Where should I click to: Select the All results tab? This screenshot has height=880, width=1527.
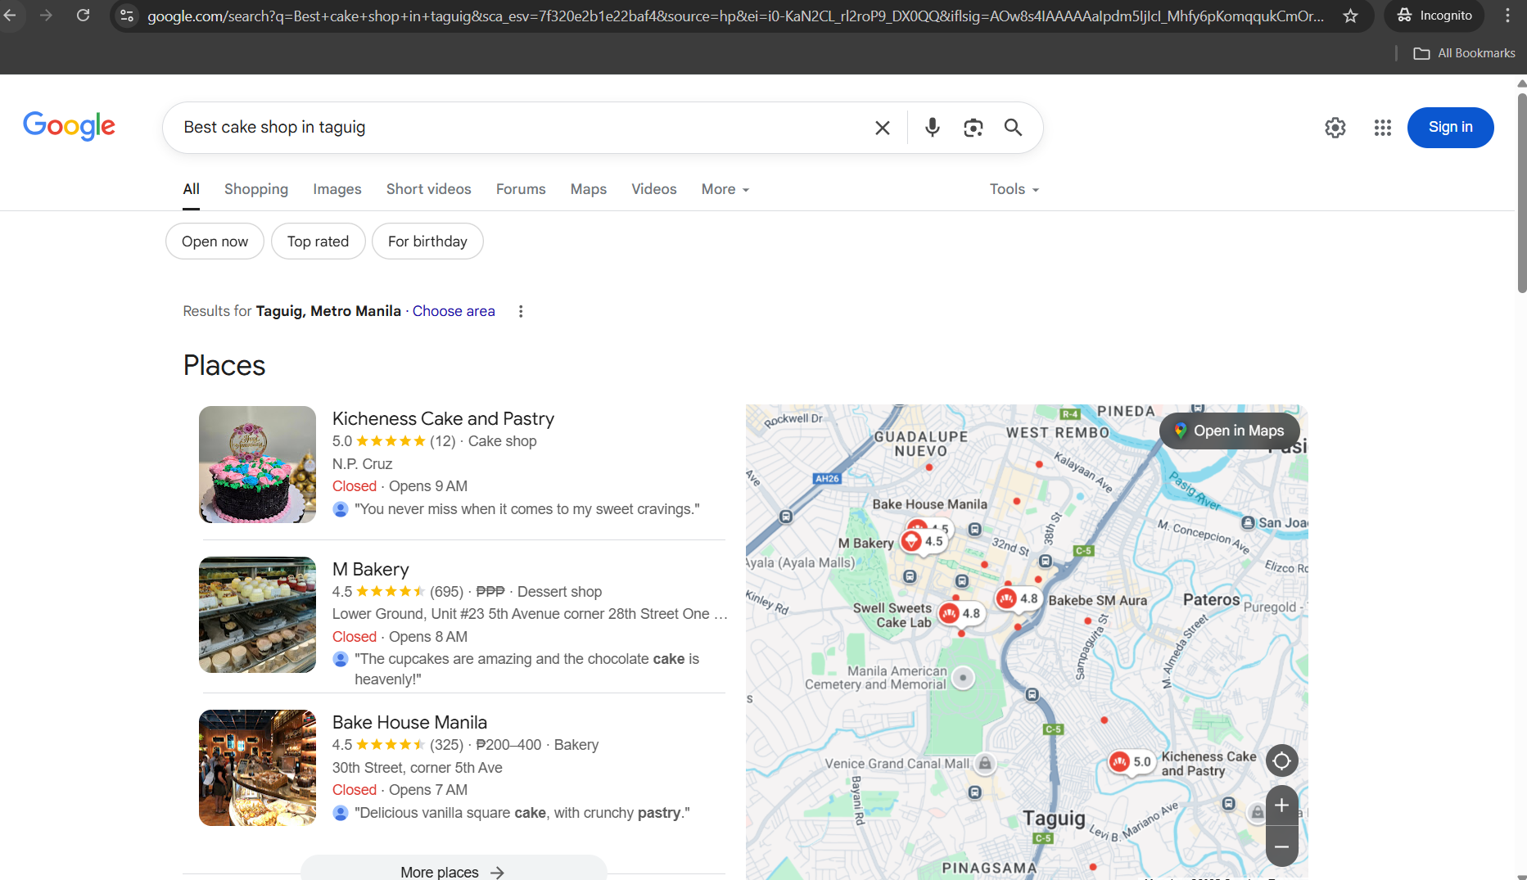[x=191, y=189]
